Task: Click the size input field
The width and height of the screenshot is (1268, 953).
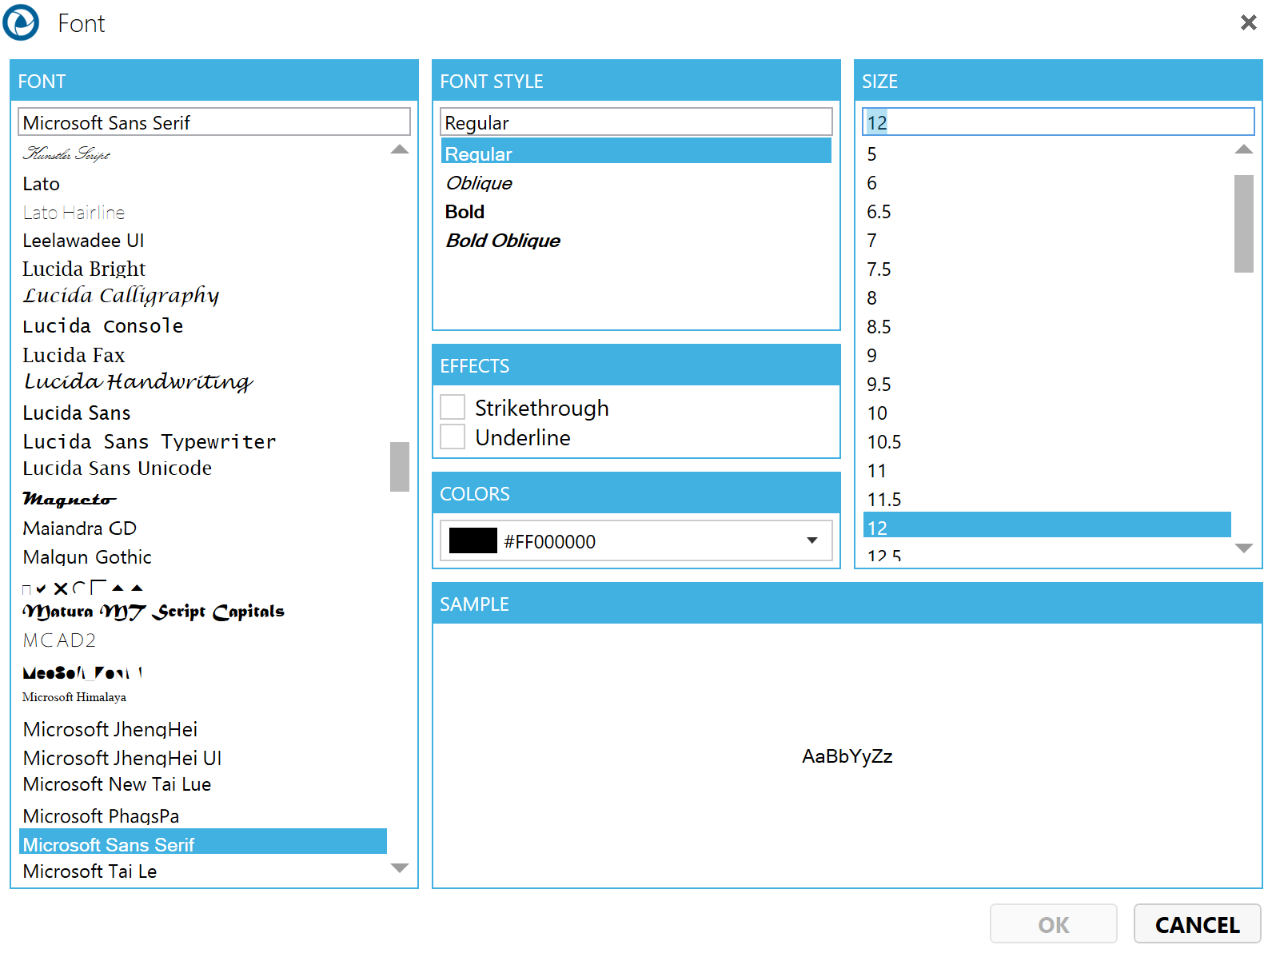Action: coord(1058,122)
